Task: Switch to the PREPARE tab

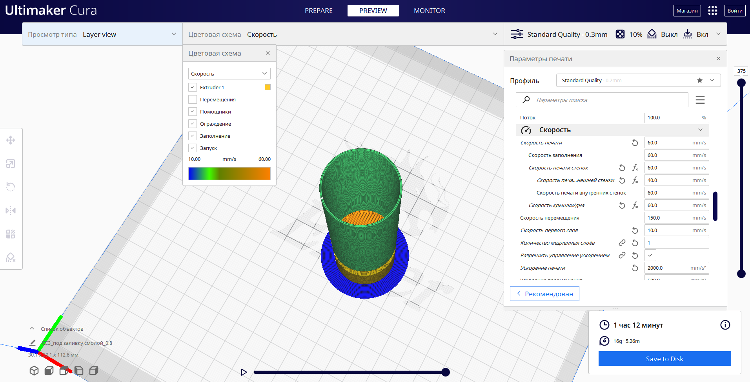Action: pyautogui.click(x=319, y=11)
